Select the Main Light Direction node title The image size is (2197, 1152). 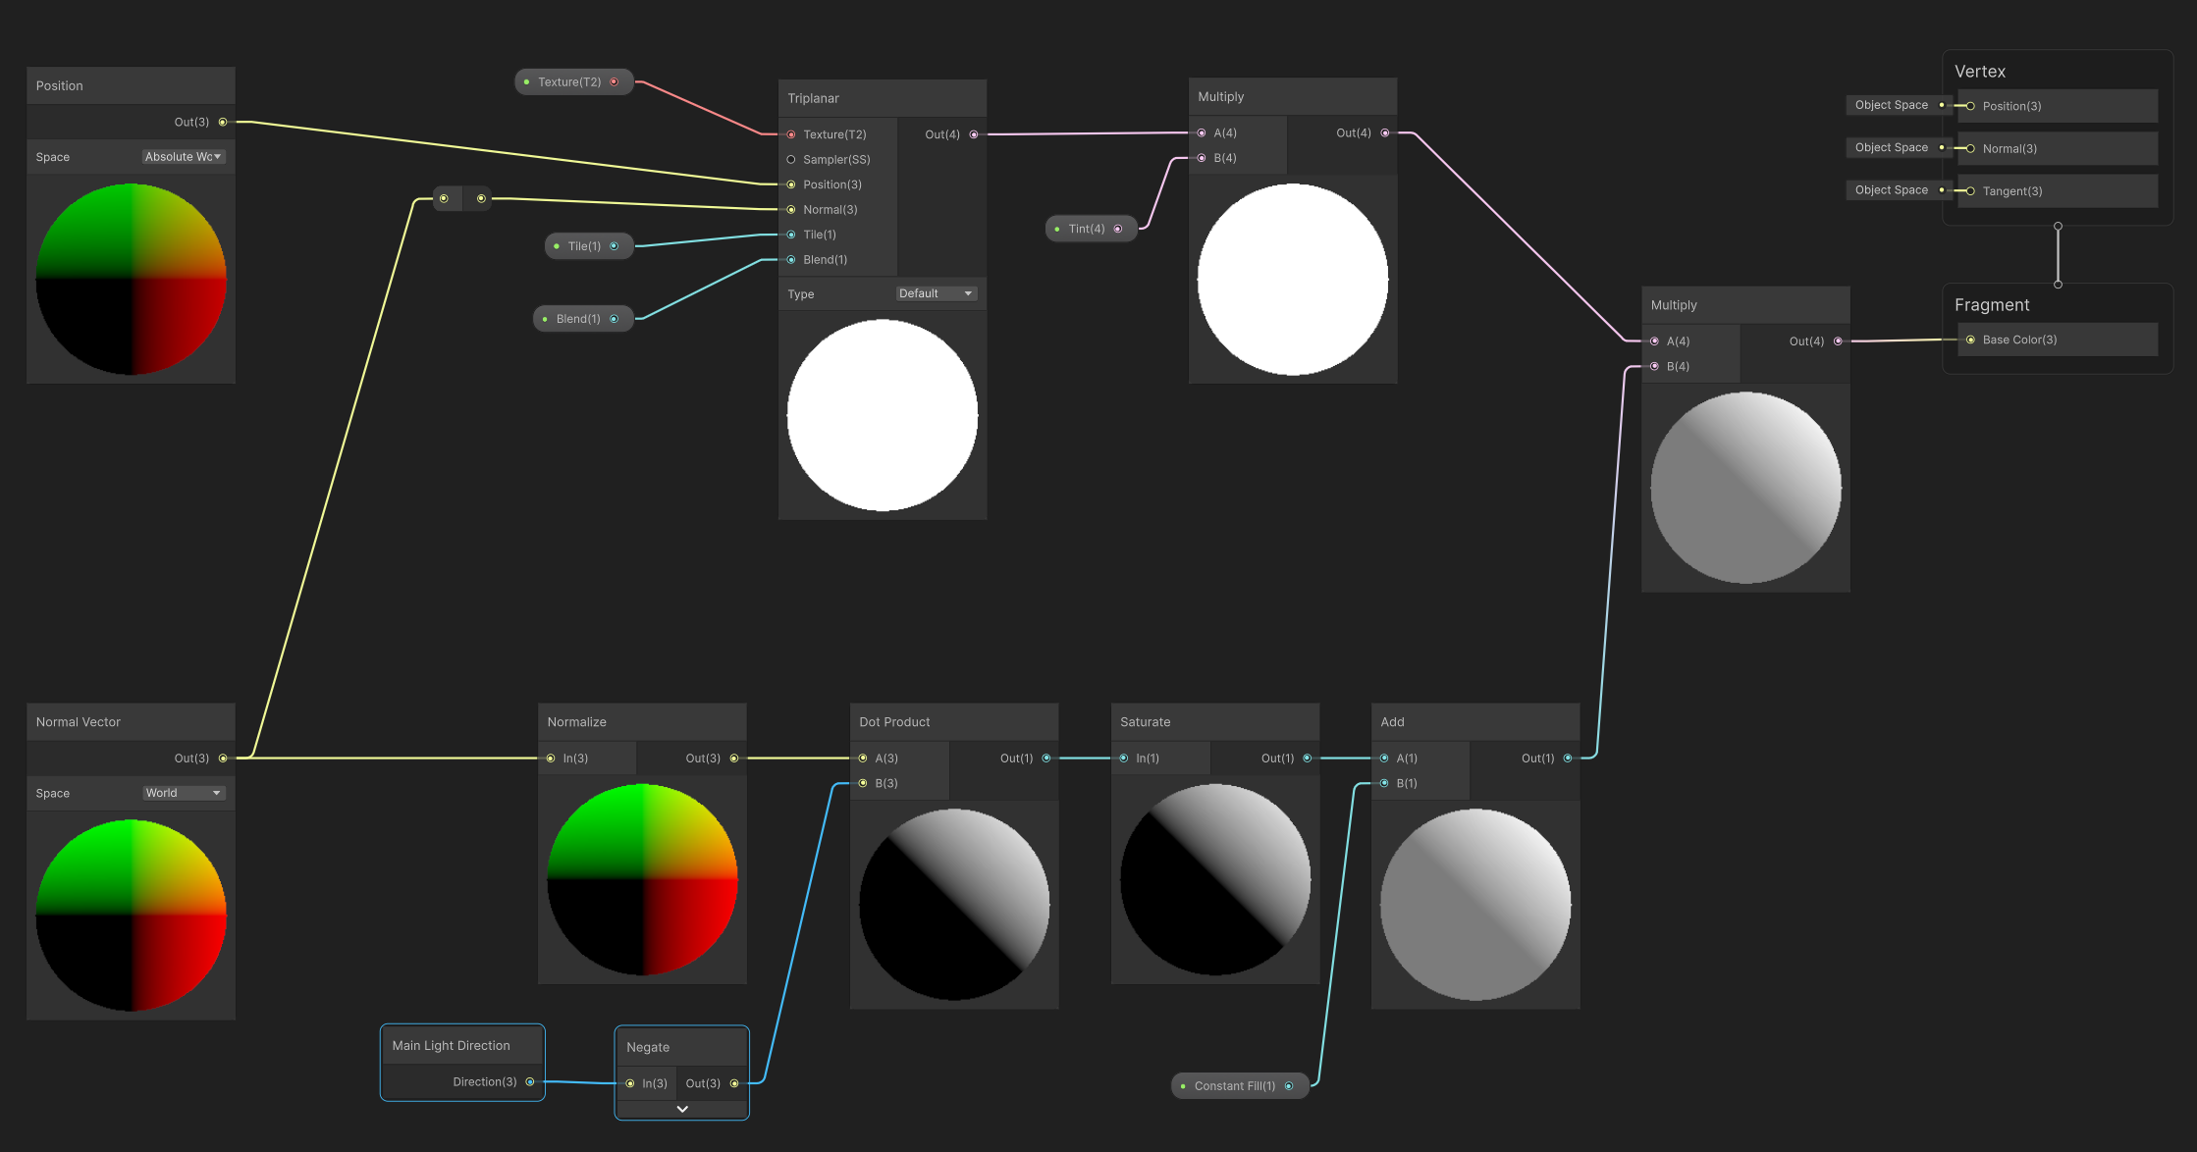[x=451, y=1045]
